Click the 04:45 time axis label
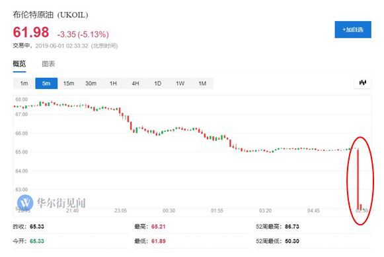The width and height of the screenshot is (384, 257). (x=313, y=210)
